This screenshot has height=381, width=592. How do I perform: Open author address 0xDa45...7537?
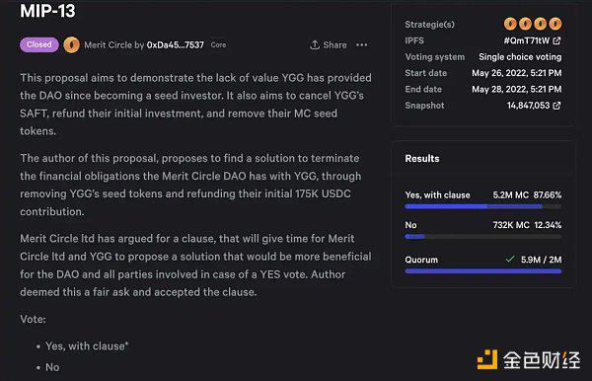(176, 45)
